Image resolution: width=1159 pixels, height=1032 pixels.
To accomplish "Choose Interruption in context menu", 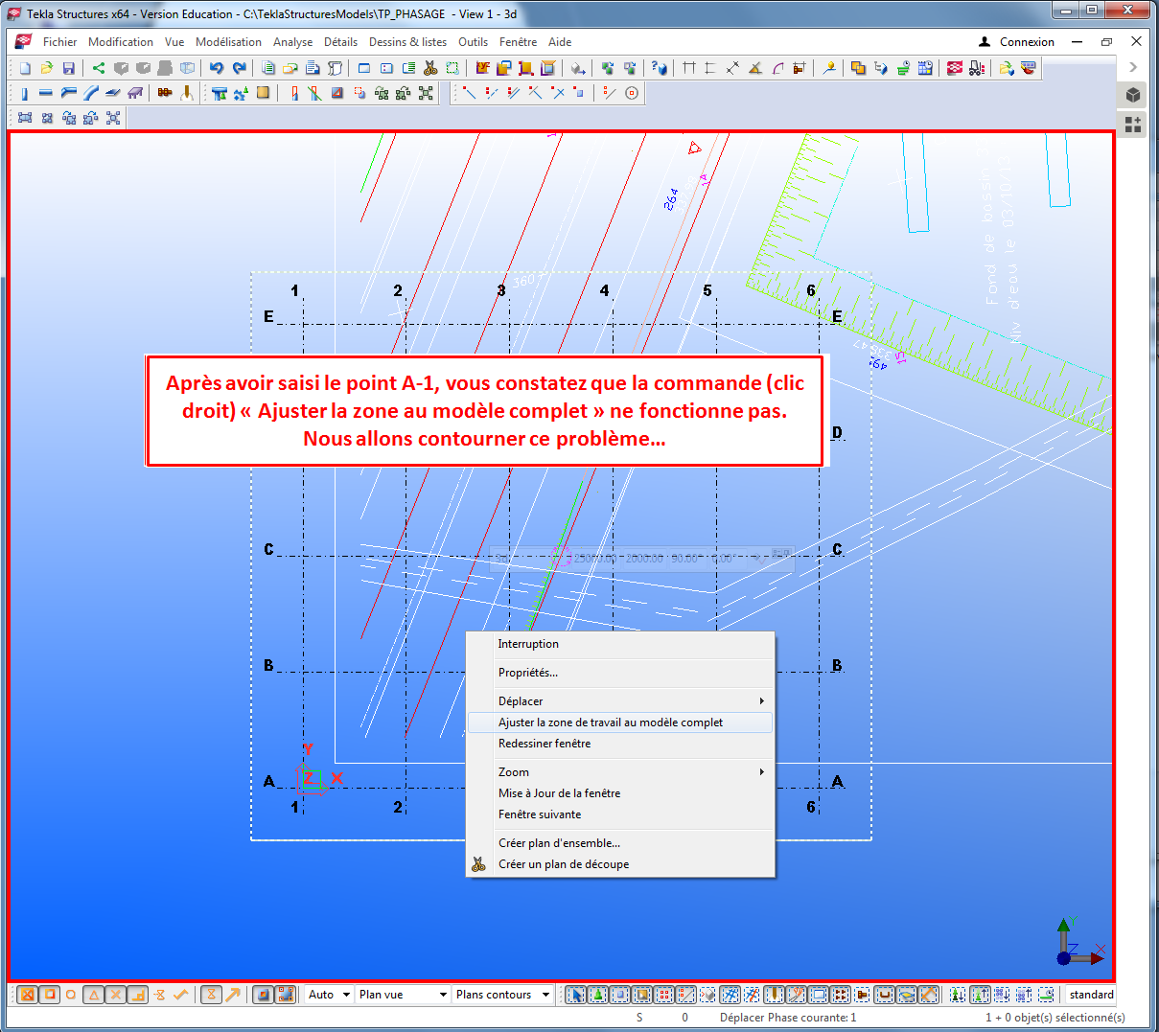I will coord(620,644).
